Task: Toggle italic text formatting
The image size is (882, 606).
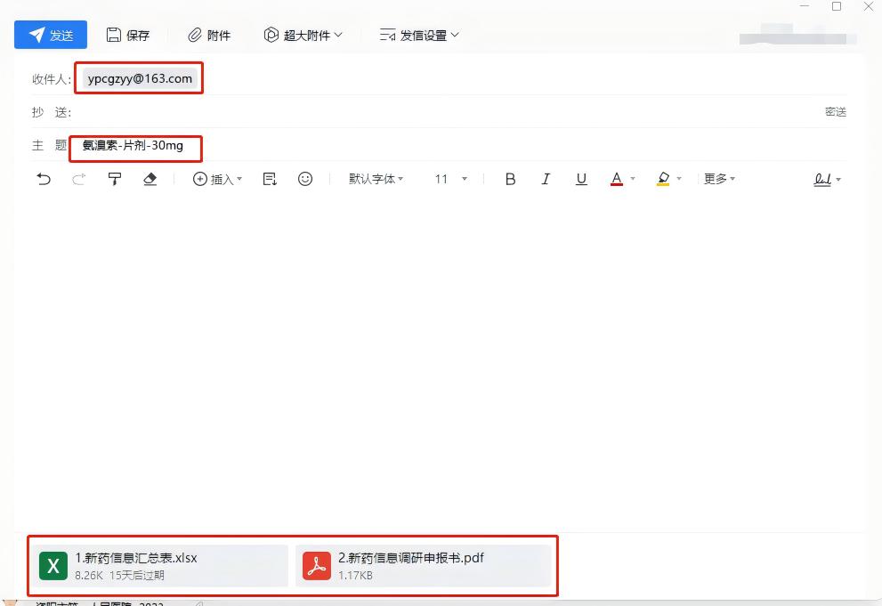Action: (x=546, y=179)
